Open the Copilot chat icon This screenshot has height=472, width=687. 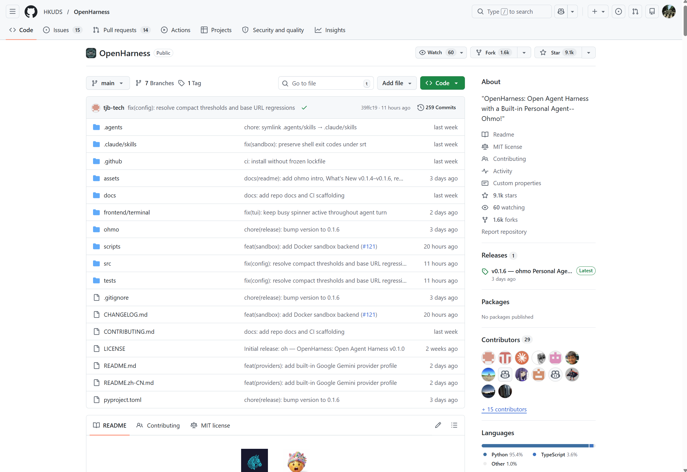561,11
